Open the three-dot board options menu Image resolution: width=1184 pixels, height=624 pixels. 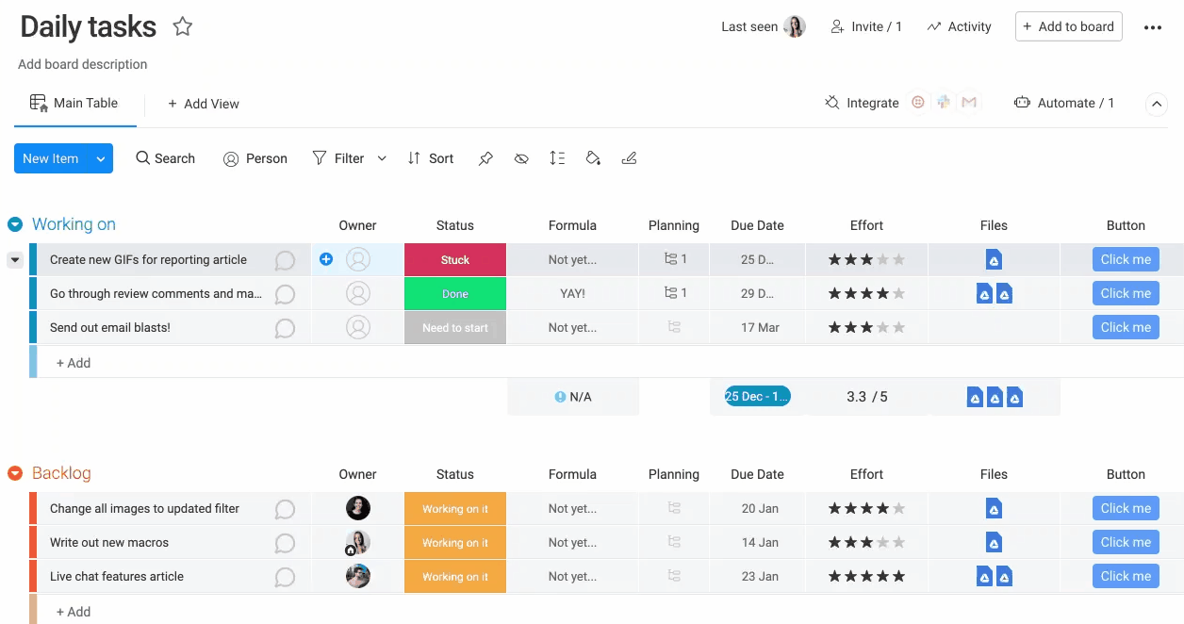click(1152, 27)
